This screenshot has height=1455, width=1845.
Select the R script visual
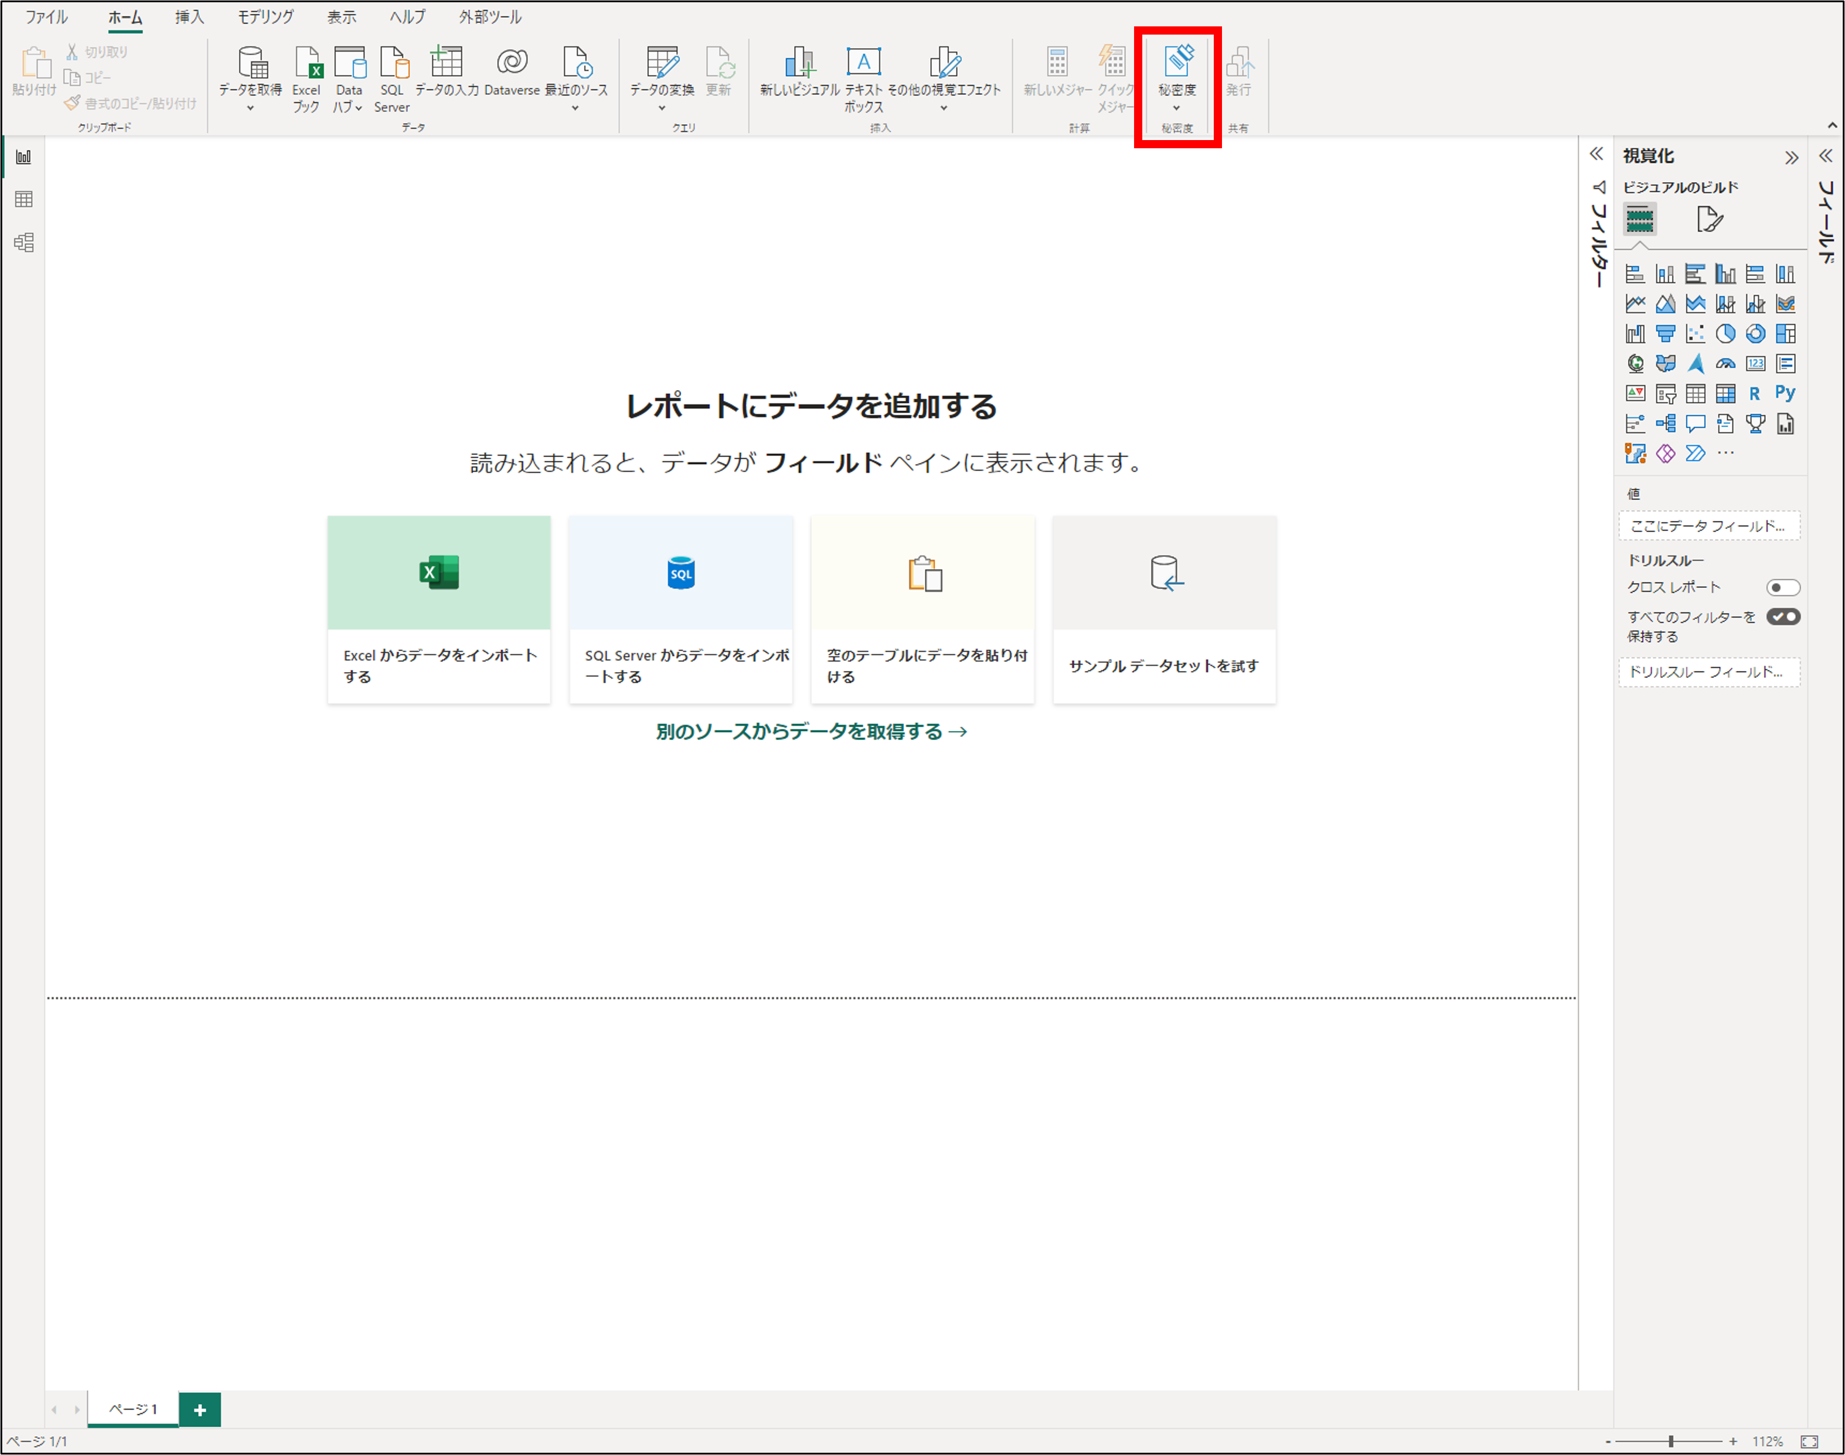click(1755, 394)
